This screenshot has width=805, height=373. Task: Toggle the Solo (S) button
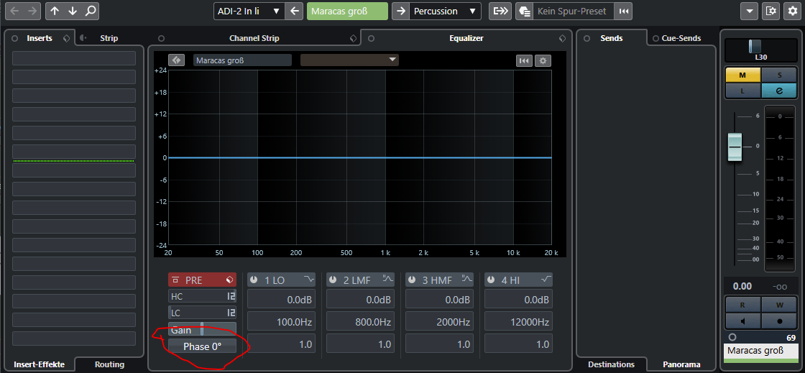point(779,75)
